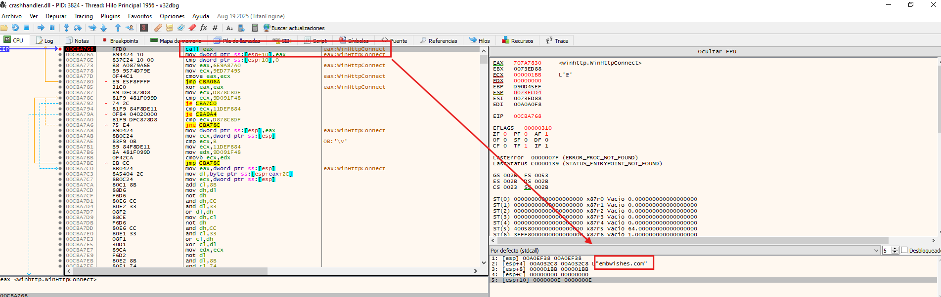Viewport: 941px width, 297px height.
Task: Toggle the Desbloqueado checkbox
Action: tap(904, 250)
